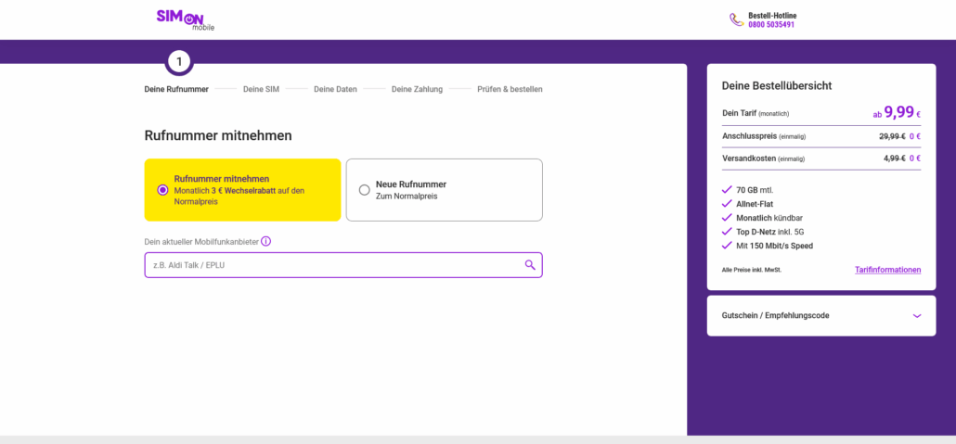Open the Tarifinformationen link
The width and height of the screenshot is (956, 444).
tap(887, 270)
